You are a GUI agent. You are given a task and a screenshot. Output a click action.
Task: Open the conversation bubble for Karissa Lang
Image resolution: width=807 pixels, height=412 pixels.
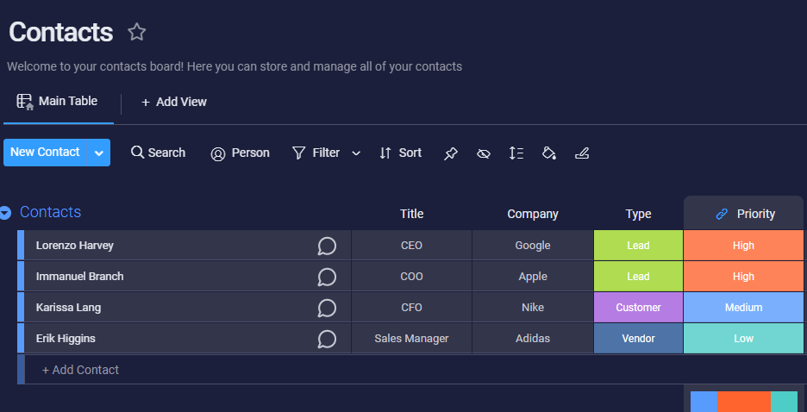(327, 308)
